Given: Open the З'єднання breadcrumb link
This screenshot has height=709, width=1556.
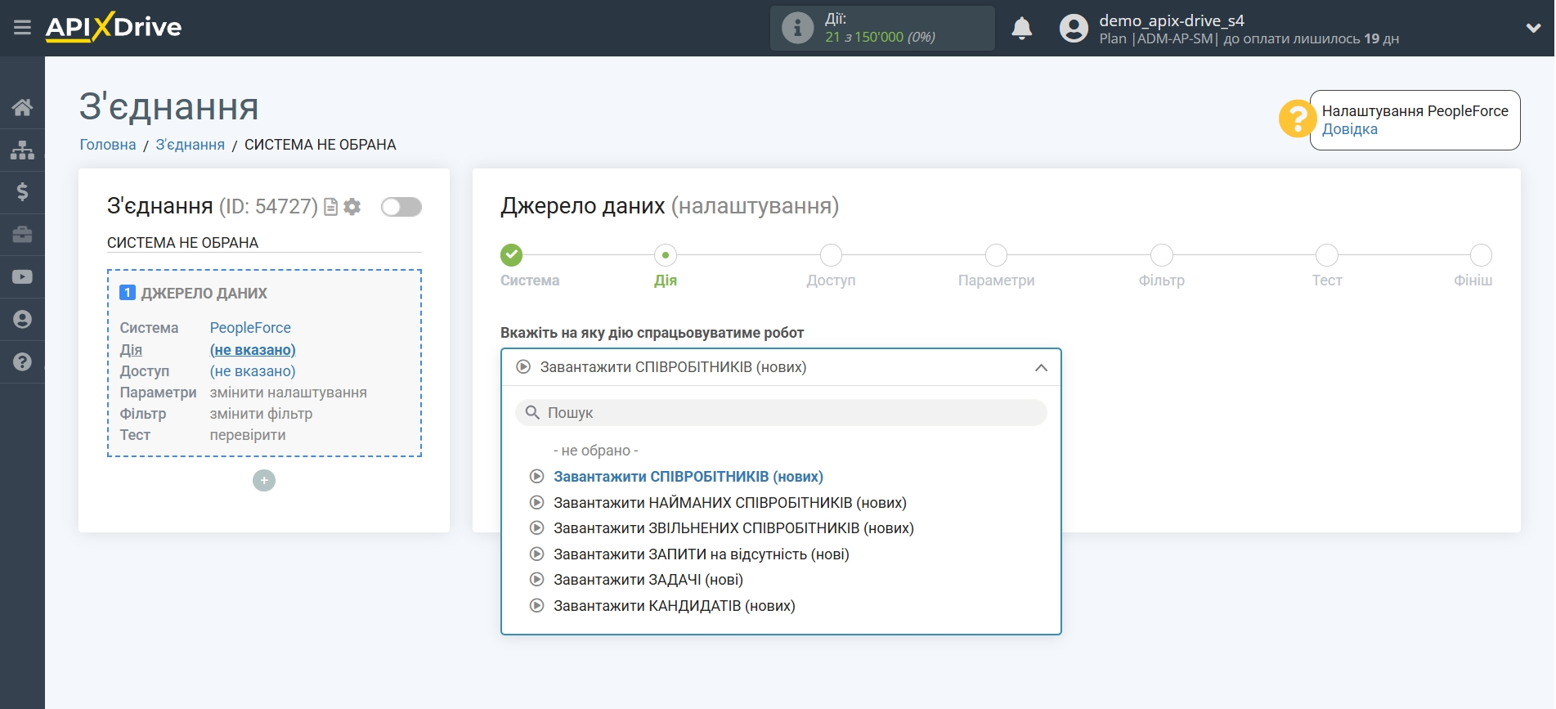Looking at the screenshot, I should [191, 145].
